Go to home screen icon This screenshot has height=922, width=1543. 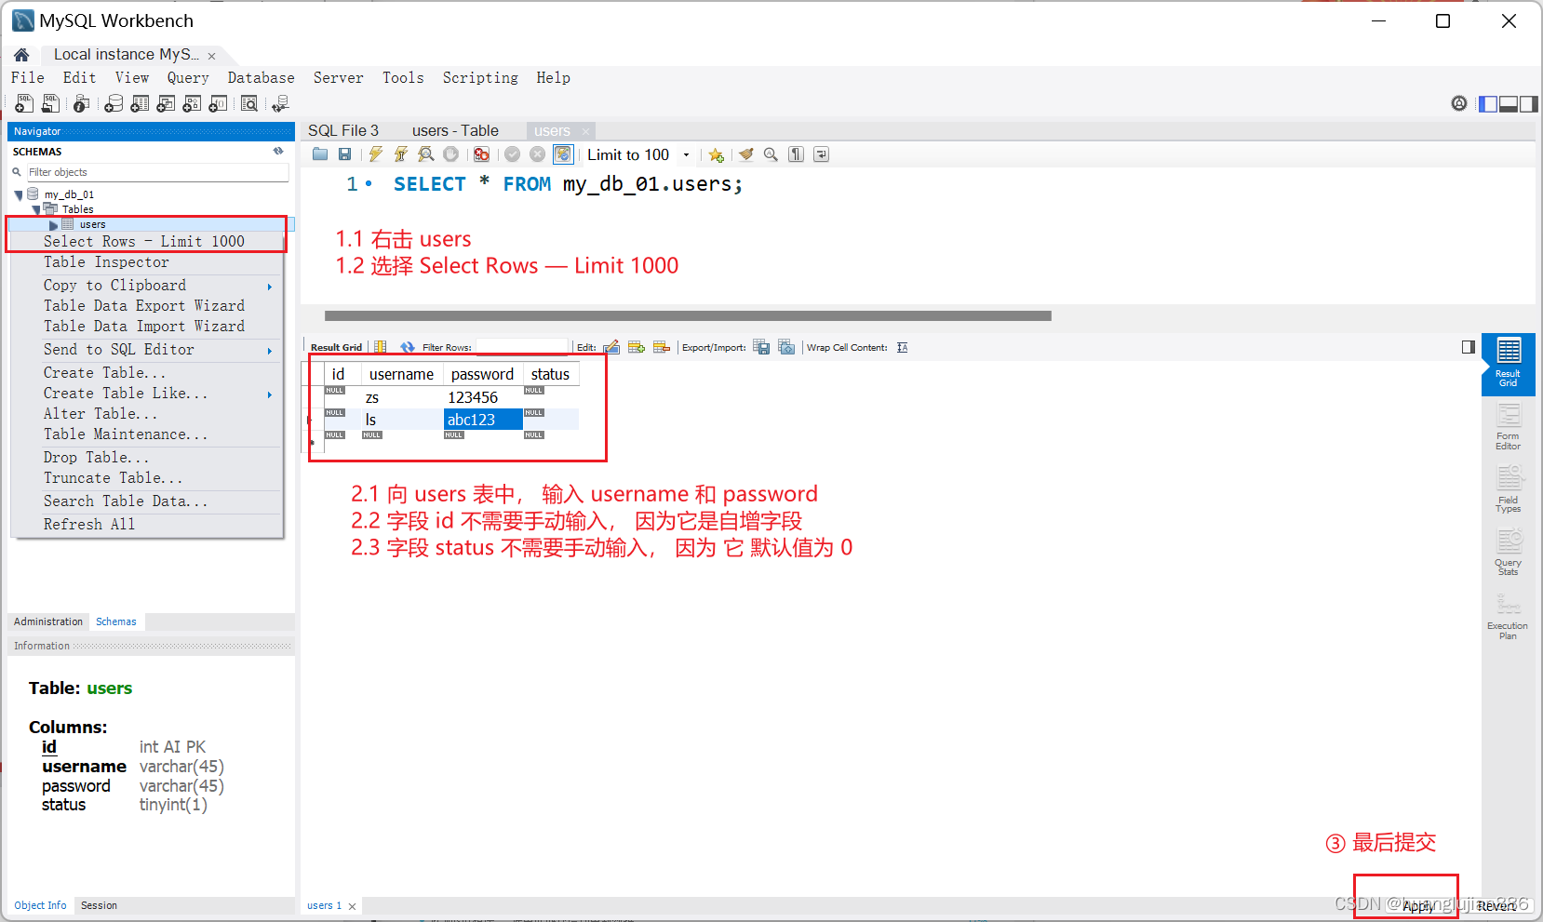coord(21,55)
